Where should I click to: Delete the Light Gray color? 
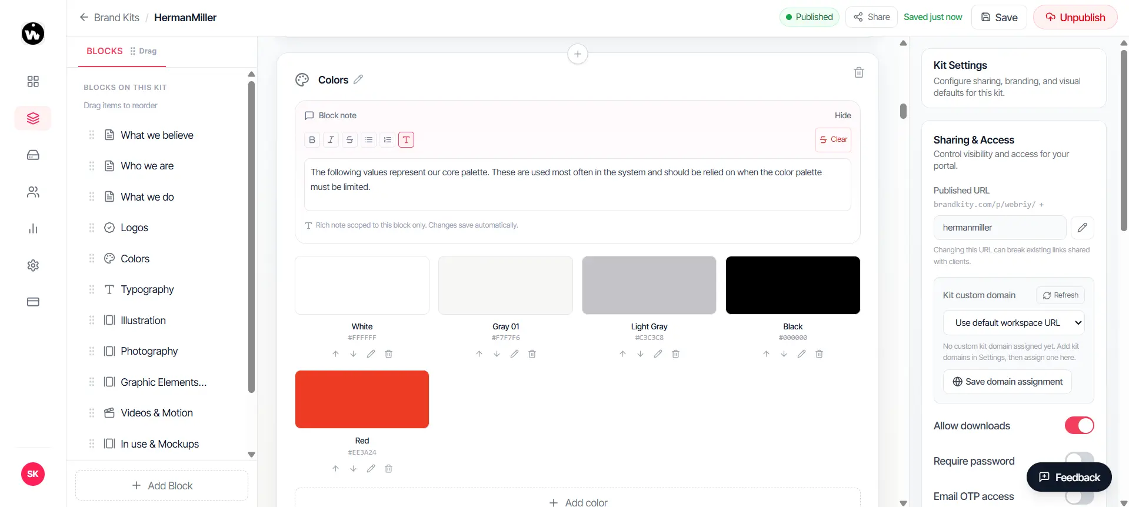click(675, 354)
